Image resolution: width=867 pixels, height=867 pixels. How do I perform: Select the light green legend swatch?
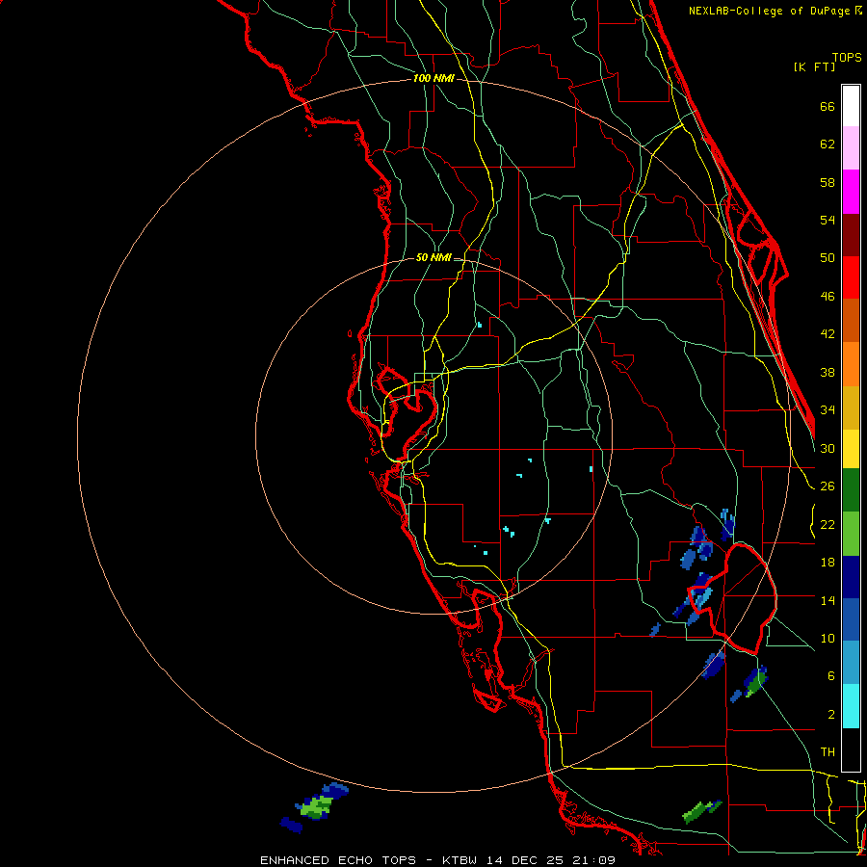pyautogui.click(x=851, y=534)
